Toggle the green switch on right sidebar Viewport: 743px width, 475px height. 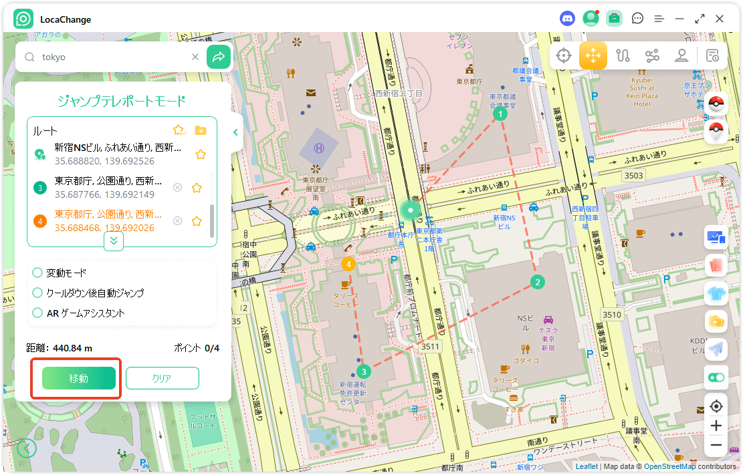click(716, 377)
